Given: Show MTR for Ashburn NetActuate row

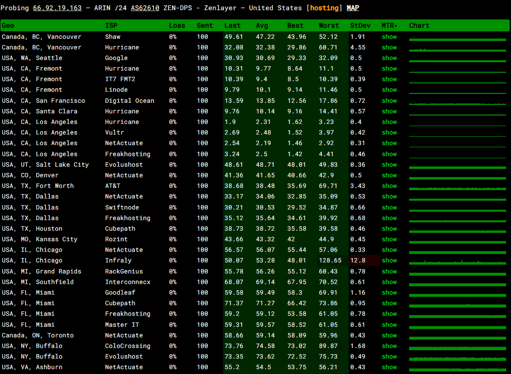Looking at the screenshot, I should 389,367.
